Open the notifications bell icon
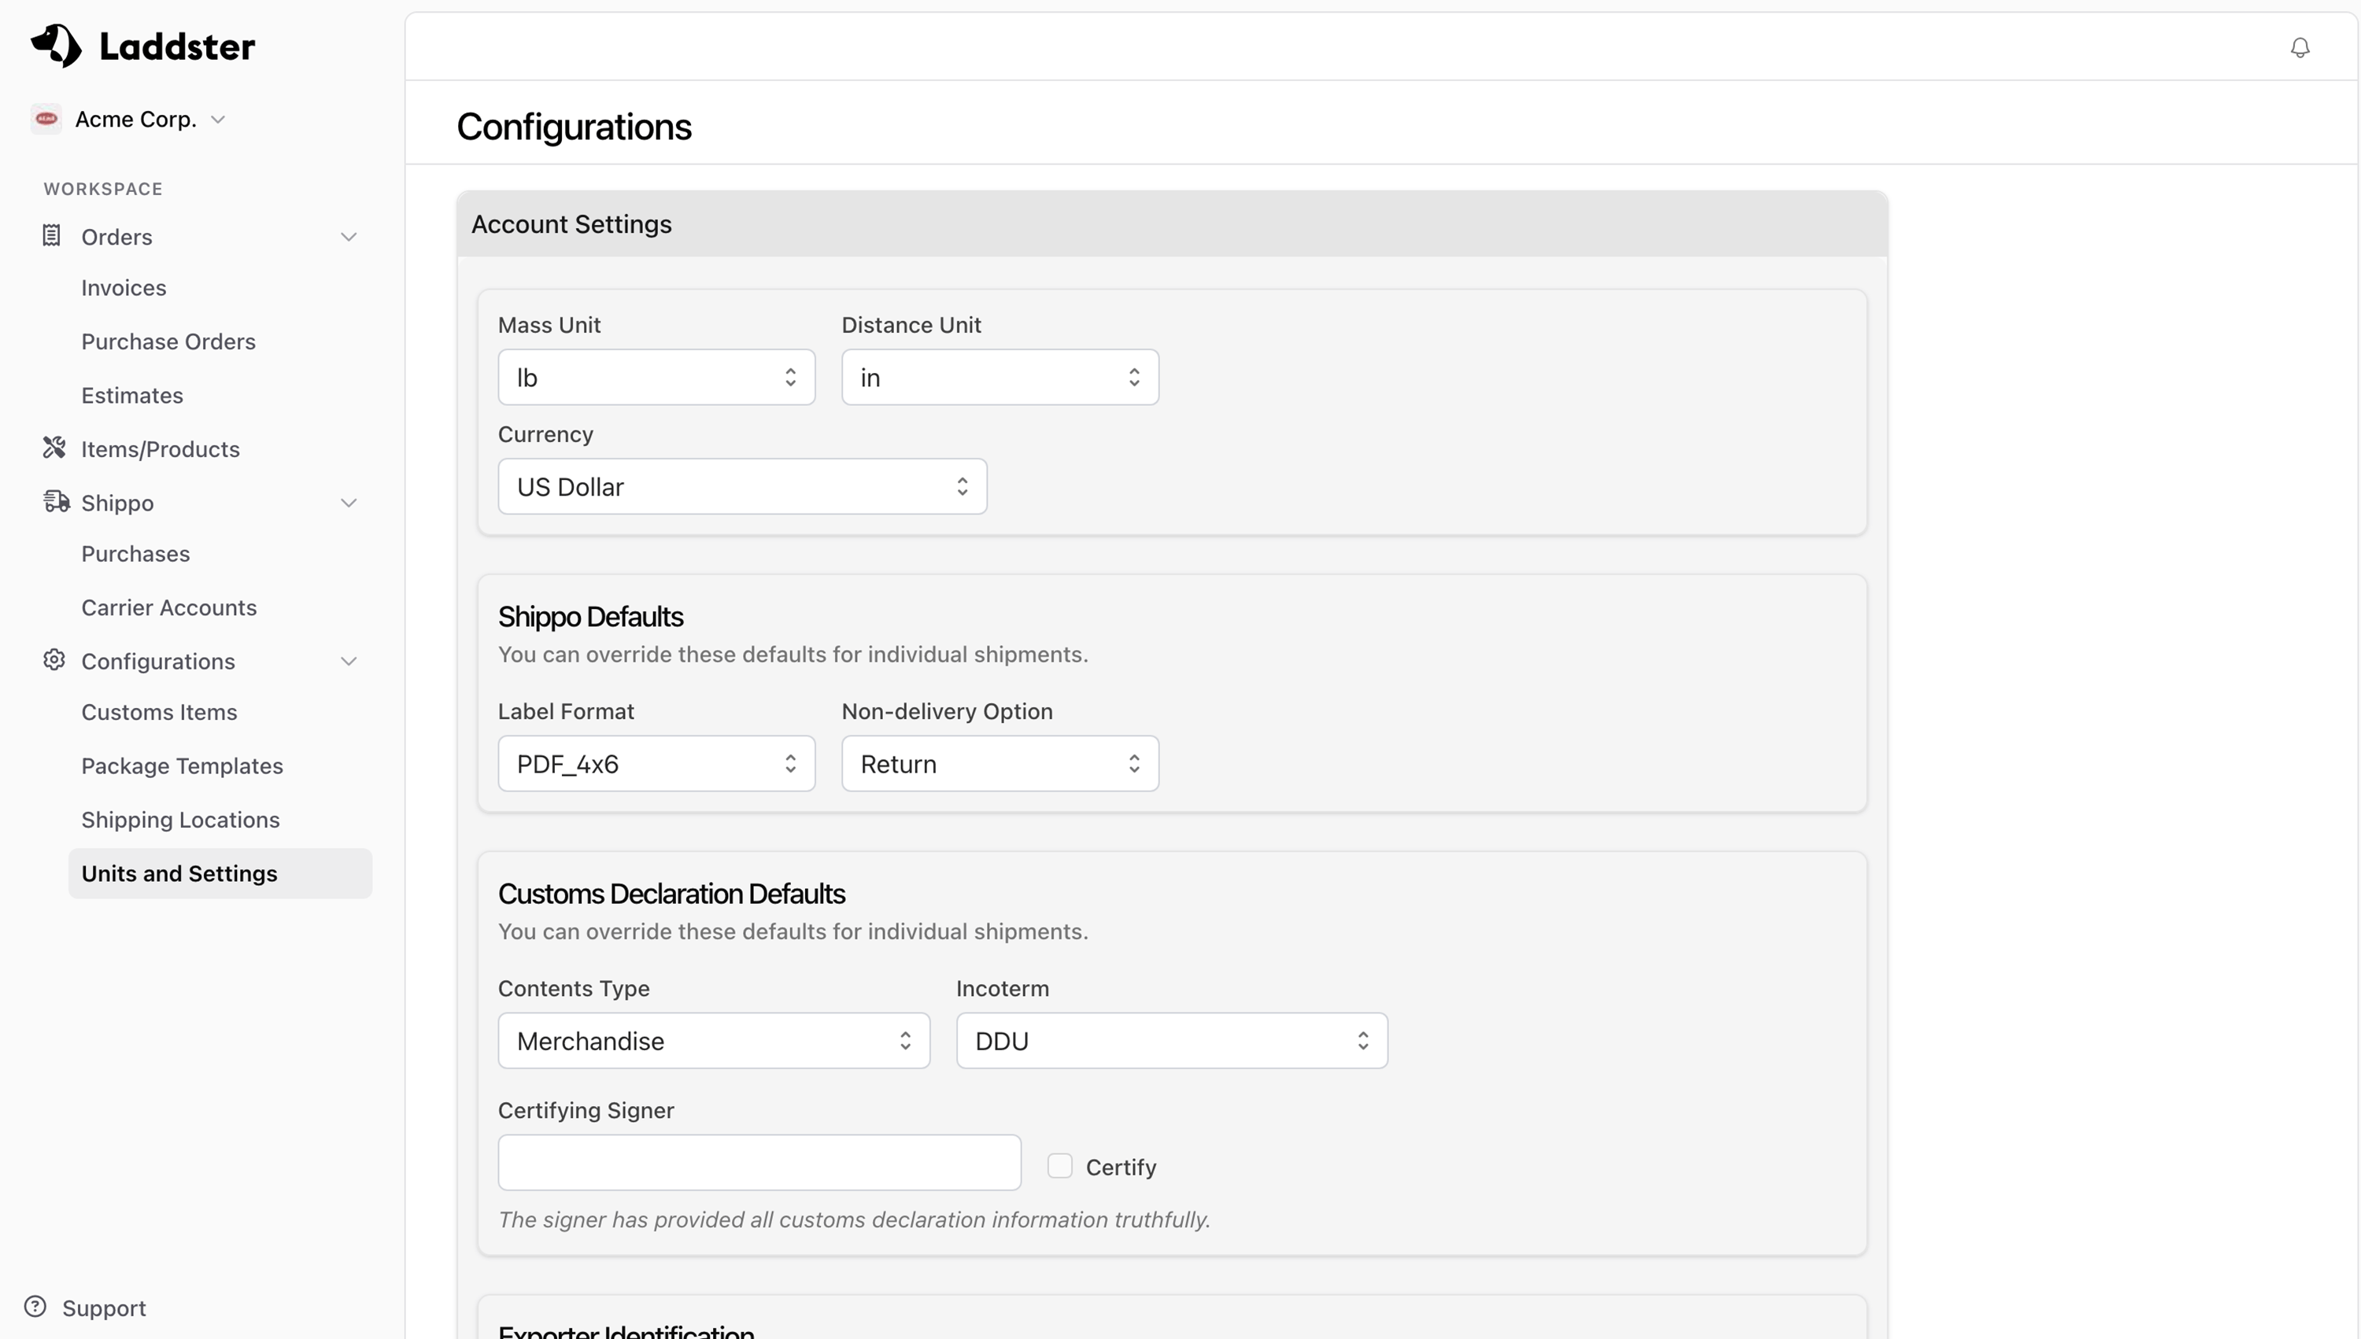The height and width of the screenshot is (1339, 2361). [x=2300, y=48]
